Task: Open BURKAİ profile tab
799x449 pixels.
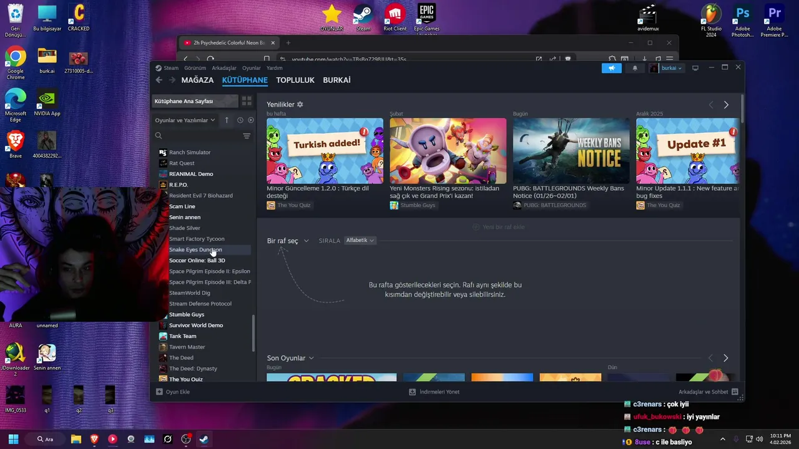Action: coord(336,80)
